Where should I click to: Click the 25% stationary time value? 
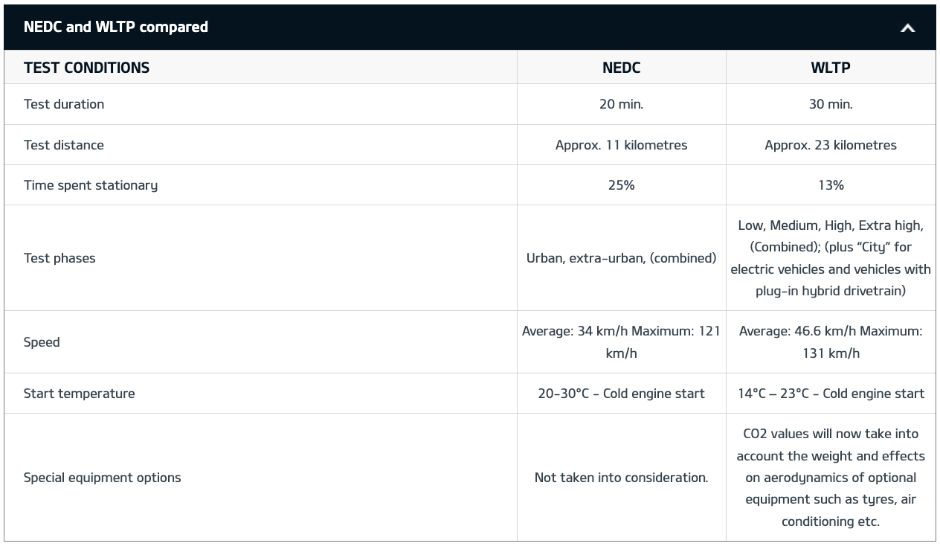pyautogui.click(x=621, y=185)
